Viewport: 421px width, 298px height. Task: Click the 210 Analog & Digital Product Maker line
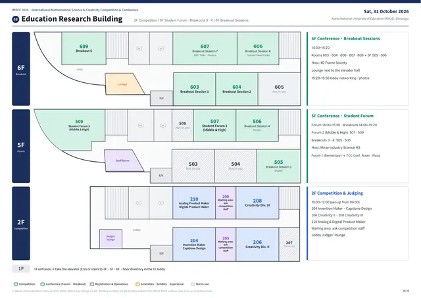coord(338,222)
